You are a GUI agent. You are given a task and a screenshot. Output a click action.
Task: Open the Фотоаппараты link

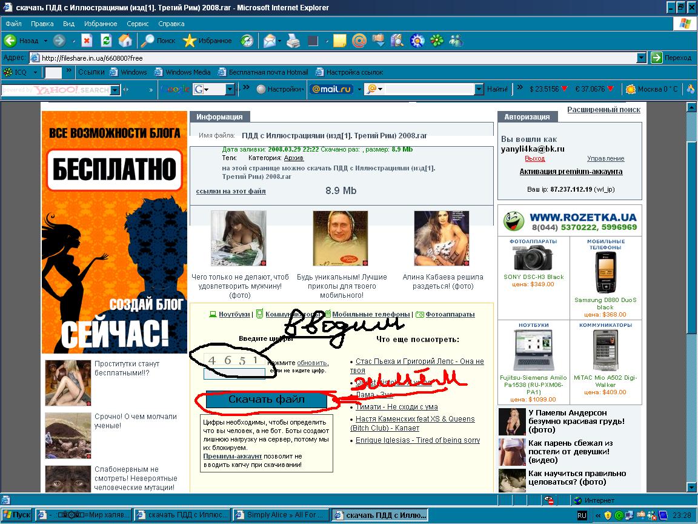[450, 314]
